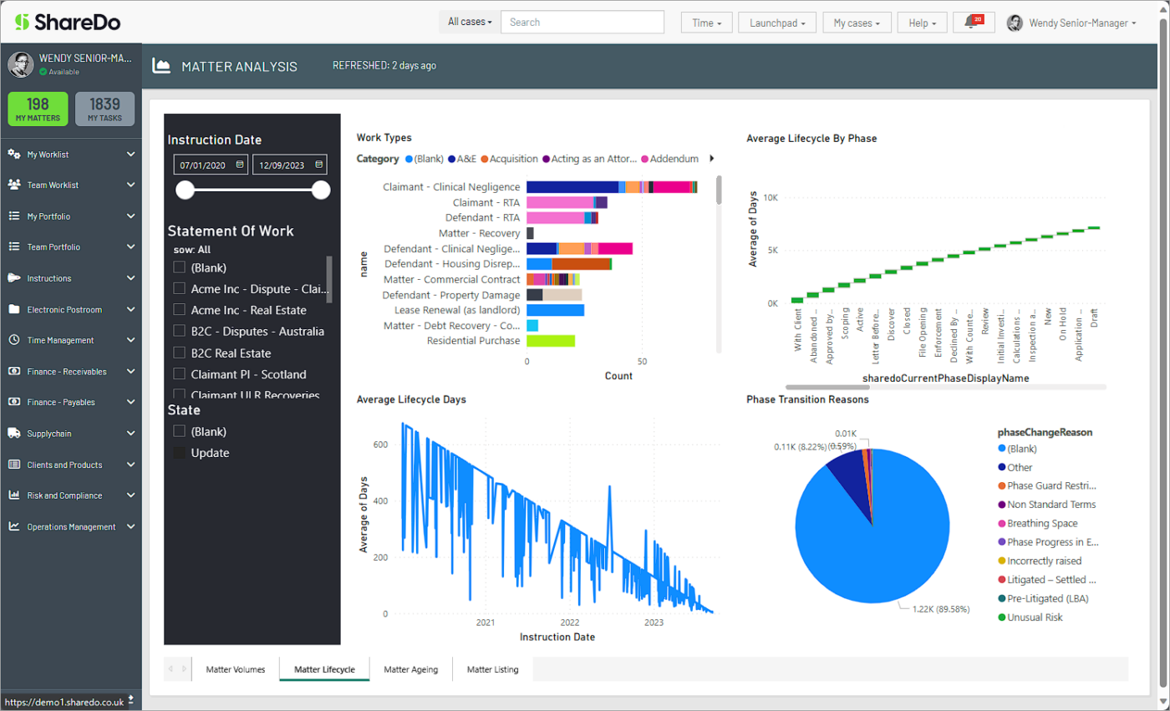Open the All cases dropdown
The height and width of the screenshot is (711, 1170).
(x=468, y=23)
